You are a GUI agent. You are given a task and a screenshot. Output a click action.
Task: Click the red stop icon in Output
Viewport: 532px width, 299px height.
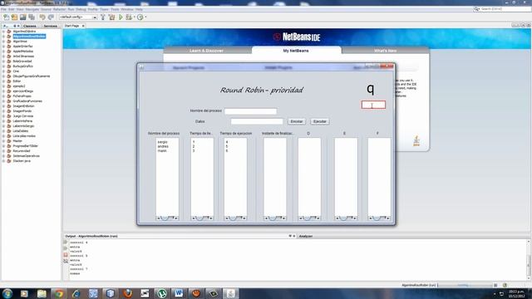66,255
